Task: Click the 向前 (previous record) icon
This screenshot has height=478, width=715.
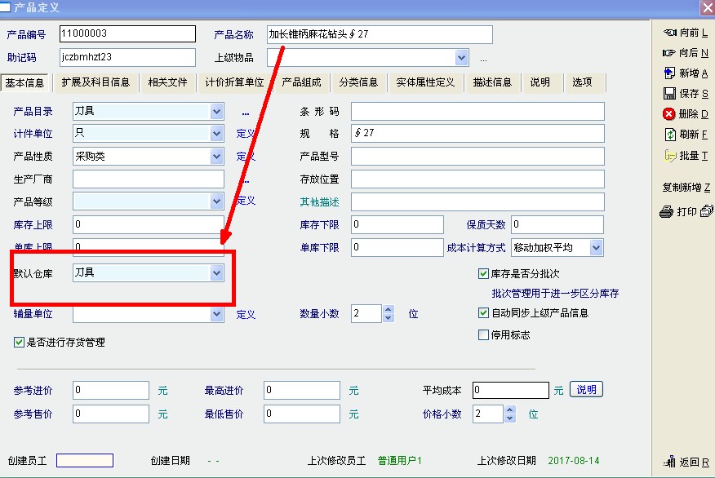Action: click(x=669, y=33)
